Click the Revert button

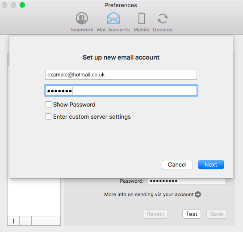[x=155, y=214]
